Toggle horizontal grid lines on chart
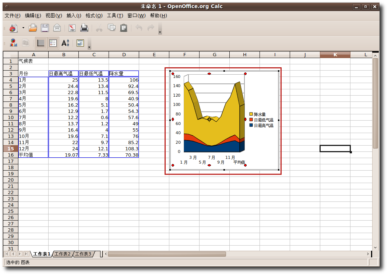Screen dimensions: 388x275 (40, 43)
